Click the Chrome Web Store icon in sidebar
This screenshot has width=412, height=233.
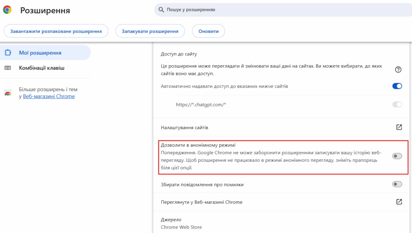pos(8,93)
